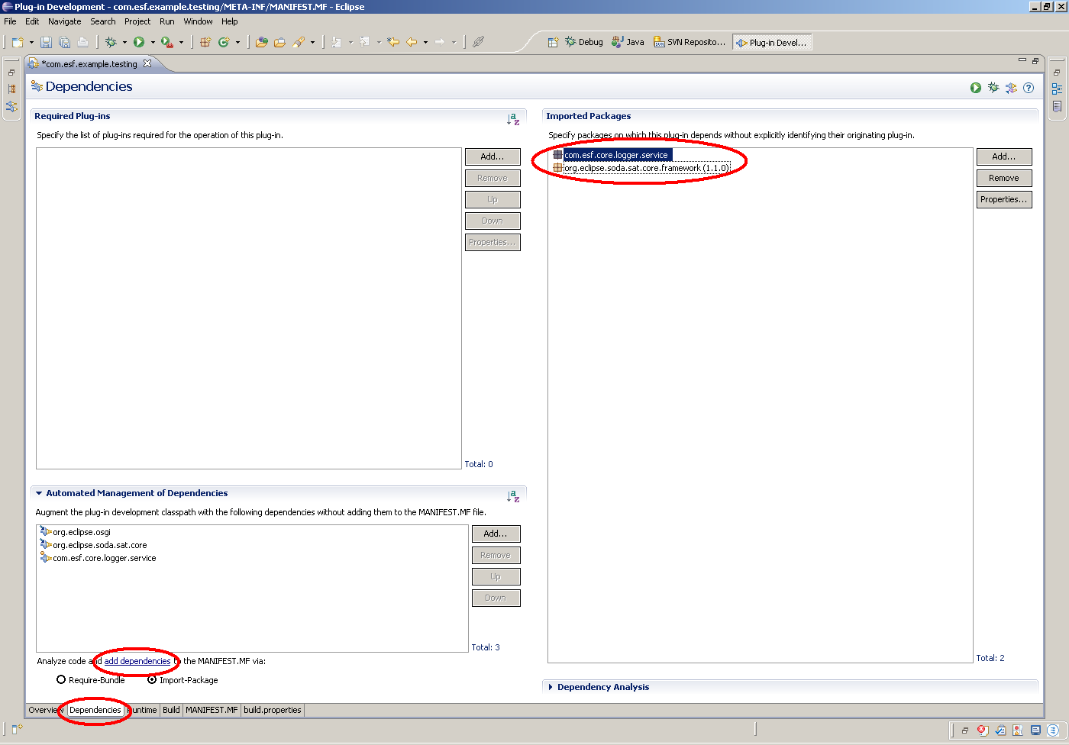Click Add button for Imported Packages
This screenshot has width=1069, height=745.
[1004, 156]
